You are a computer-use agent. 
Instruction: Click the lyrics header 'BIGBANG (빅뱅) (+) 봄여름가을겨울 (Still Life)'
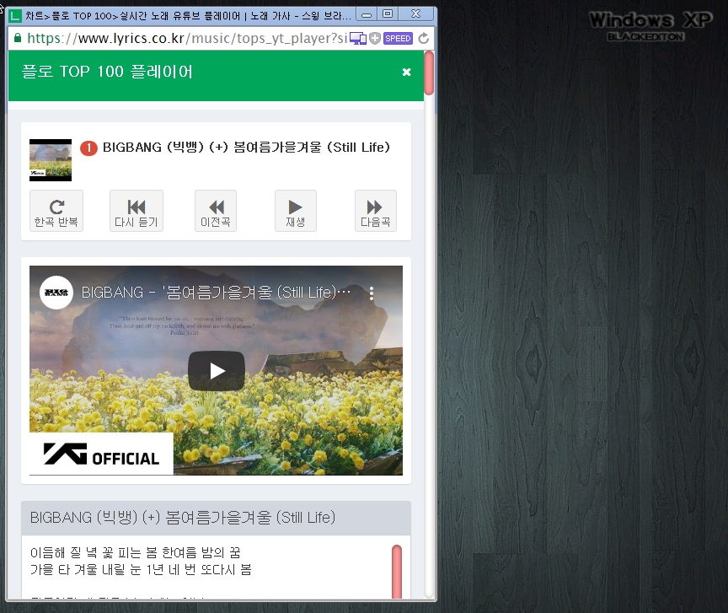pyautogui.click(x=183, y=518)
